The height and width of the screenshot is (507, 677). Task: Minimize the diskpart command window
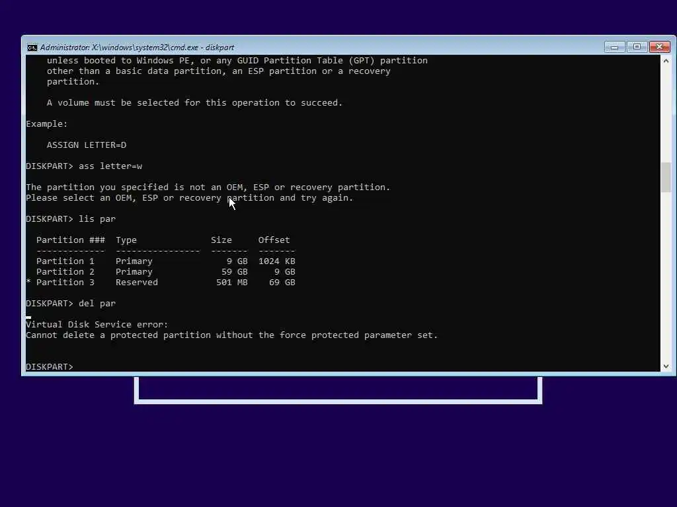pyautogui.click(x=614, y=47)
